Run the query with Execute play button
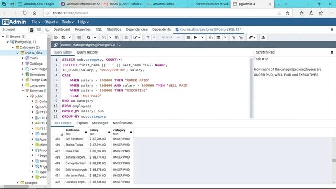Screen dimensions: 336x189 [x=195, y=37]
